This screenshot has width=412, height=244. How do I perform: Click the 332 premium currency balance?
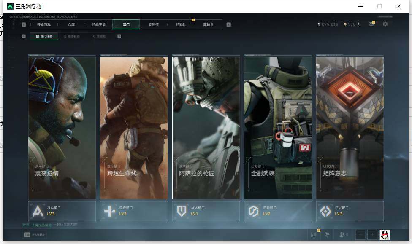tap(350, 24)
